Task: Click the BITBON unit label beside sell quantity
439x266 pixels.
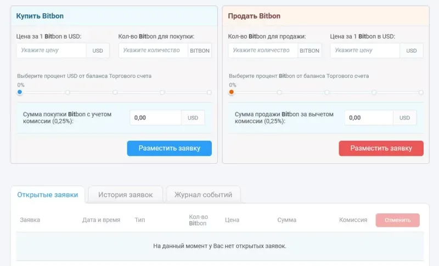Action: coord(309,50)
